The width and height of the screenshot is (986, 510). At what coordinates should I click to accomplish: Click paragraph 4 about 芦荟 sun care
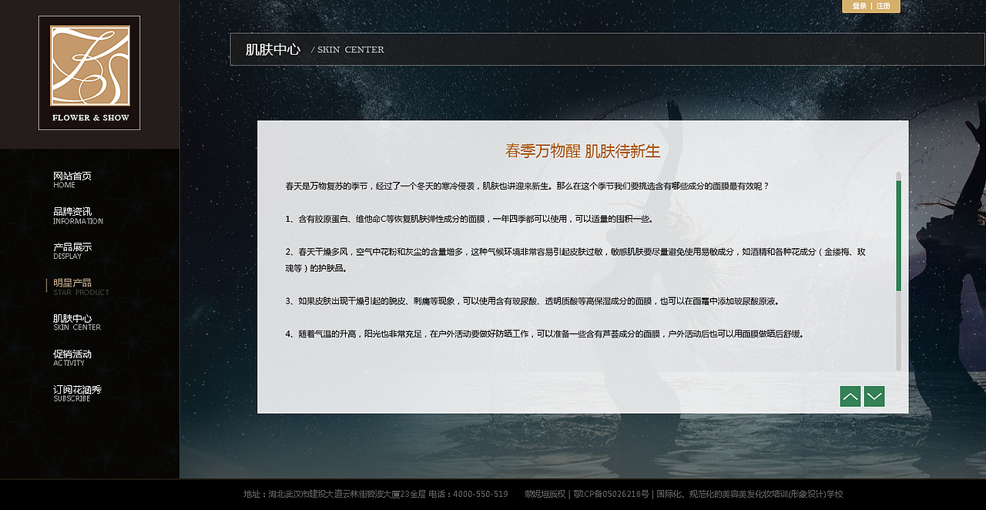(545, 334)
